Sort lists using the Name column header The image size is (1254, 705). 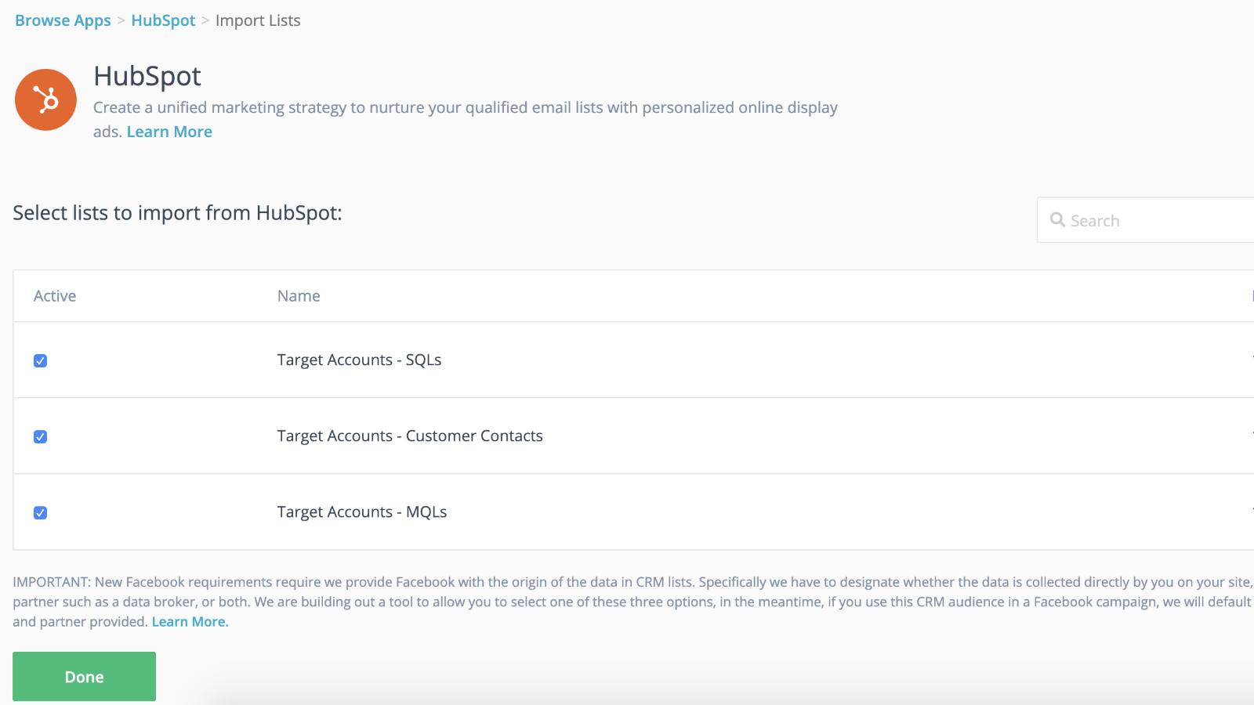point(298,295)
